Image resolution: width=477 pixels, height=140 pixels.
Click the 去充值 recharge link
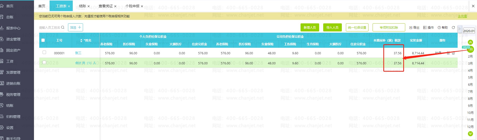(462, 16)
